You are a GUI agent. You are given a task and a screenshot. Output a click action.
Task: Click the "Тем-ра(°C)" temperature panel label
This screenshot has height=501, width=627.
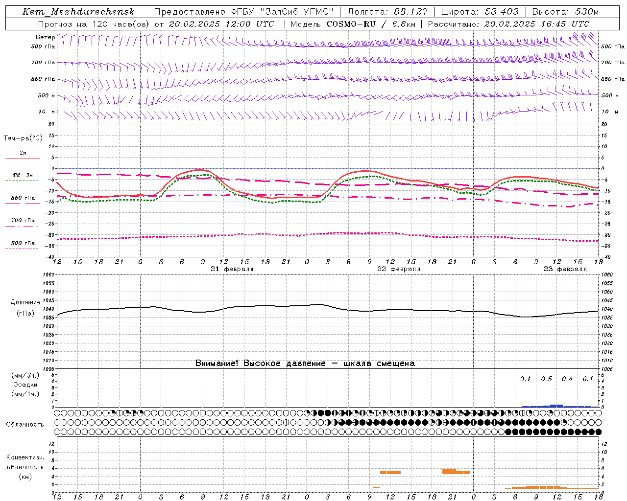(x=23, y=138)
